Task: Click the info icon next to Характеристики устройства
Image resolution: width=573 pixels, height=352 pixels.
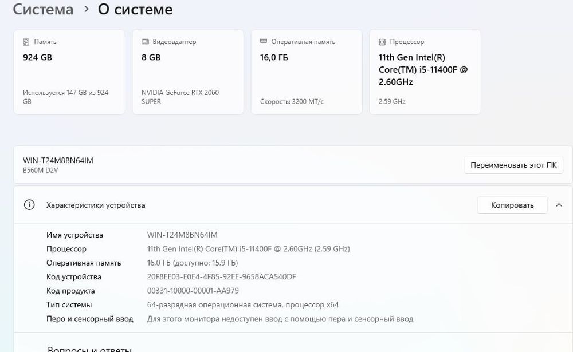Action: click(x=29, y=205)
